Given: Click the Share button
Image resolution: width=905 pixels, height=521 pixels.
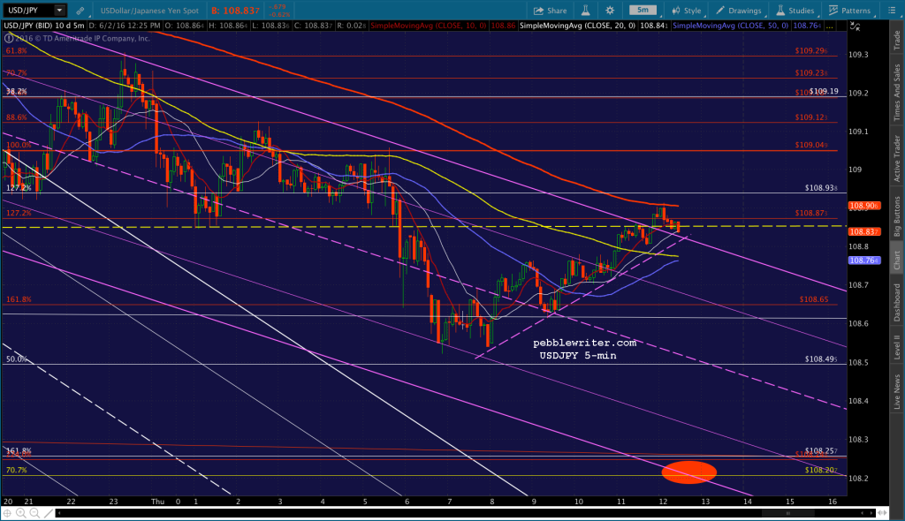Looking at the screenshot, I should pyautogui.click(x=550, y=11).
